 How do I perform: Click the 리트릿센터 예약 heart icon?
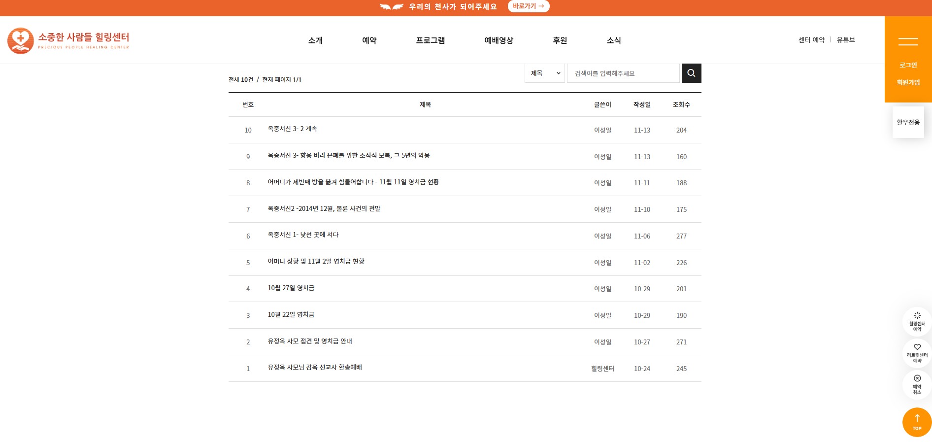click(x=917, y=353)
